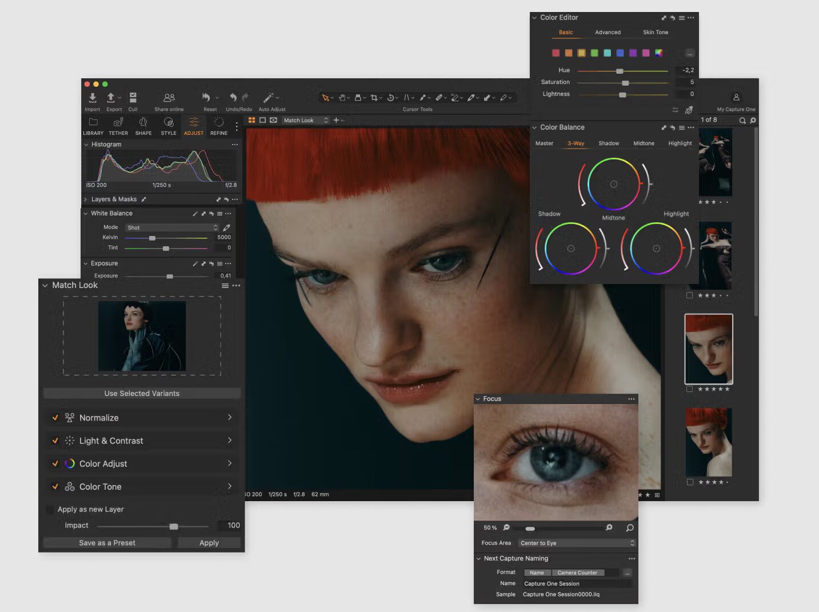Uncheck the Color Tone option

(55, 487)
